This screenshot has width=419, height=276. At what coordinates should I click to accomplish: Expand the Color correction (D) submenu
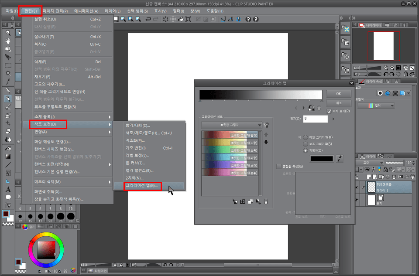click(x=110, y=124)
